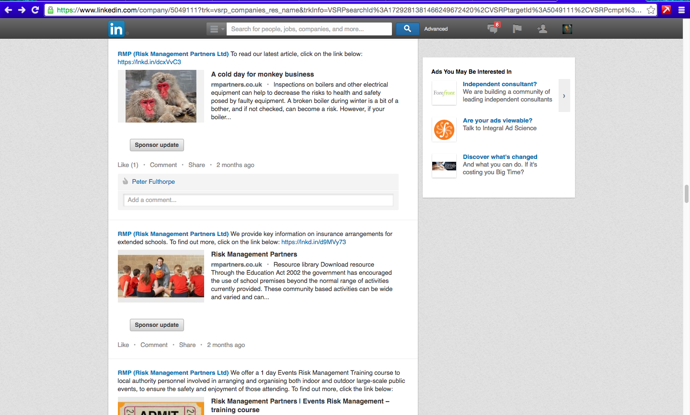Open the red arrow browser extension
This screenshot has height=415, width=690.
click(666, 10)
